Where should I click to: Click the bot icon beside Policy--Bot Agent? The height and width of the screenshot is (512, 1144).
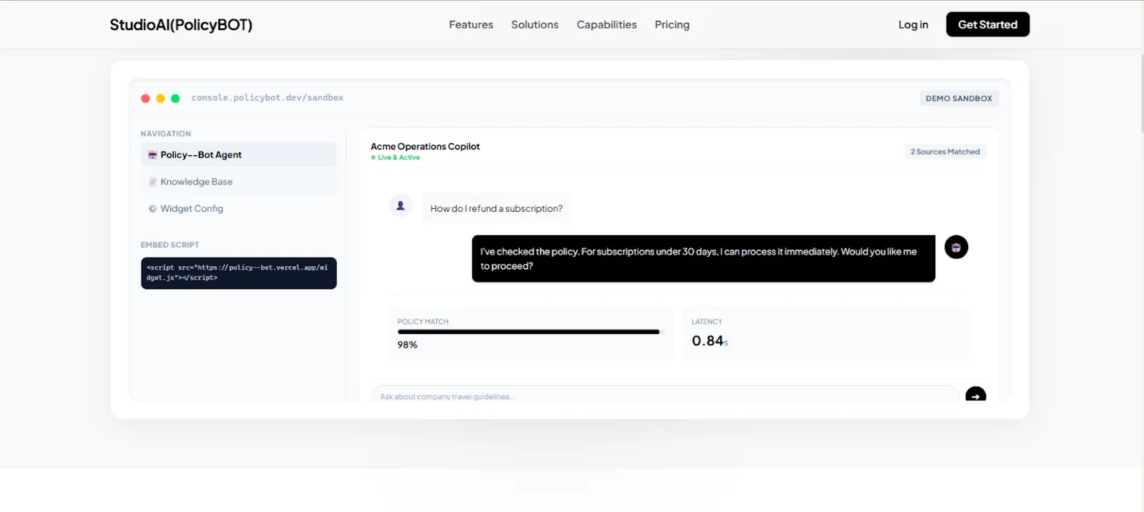pyautogui.click(x=152, y=154)
